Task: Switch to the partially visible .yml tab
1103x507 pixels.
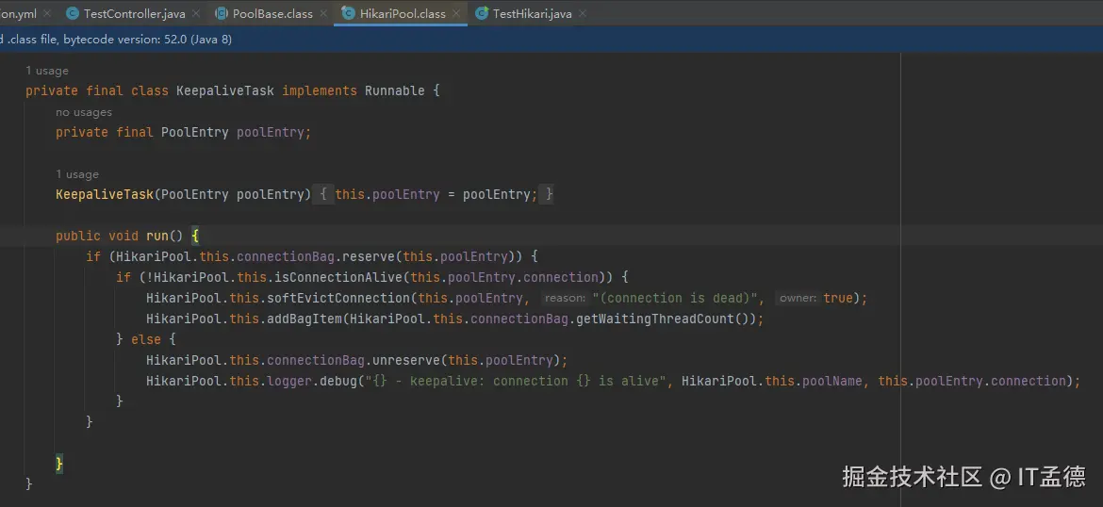Action: [18, 13]
